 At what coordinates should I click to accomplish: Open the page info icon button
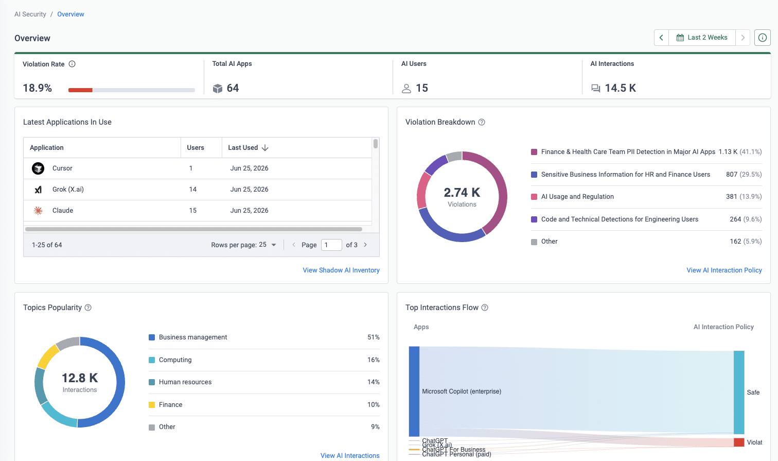(763, 38)
